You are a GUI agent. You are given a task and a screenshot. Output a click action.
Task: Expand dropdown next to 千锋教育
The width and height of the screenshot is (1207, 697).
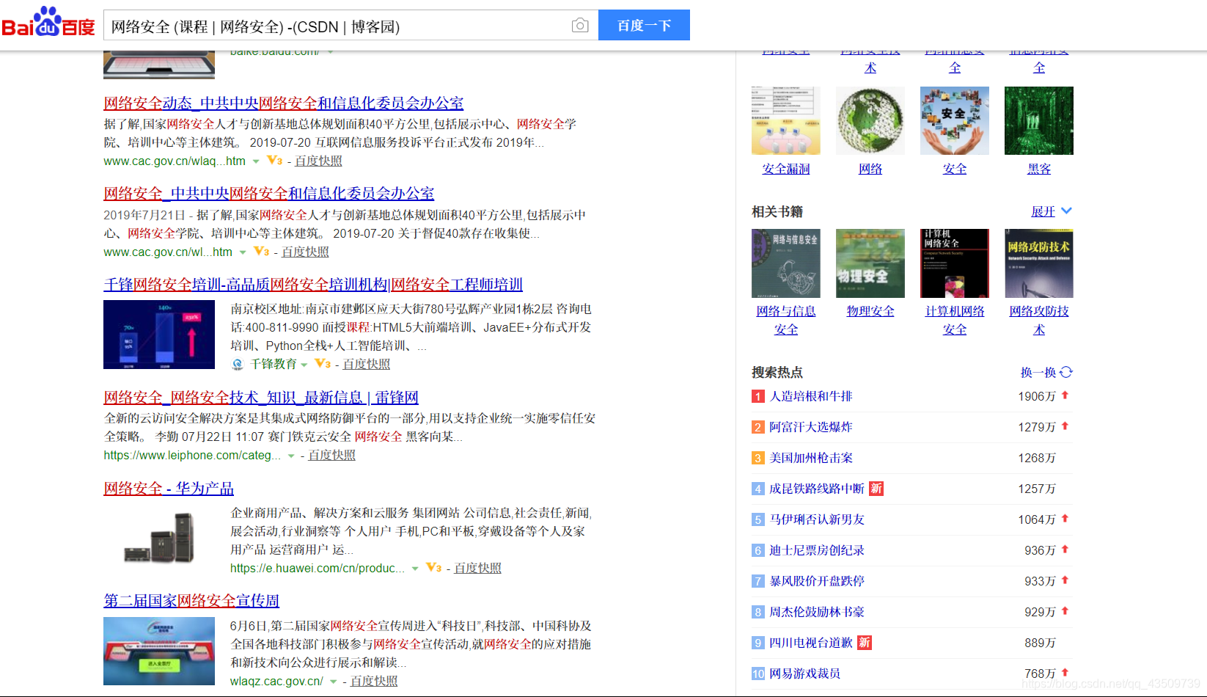coord(304,365)
